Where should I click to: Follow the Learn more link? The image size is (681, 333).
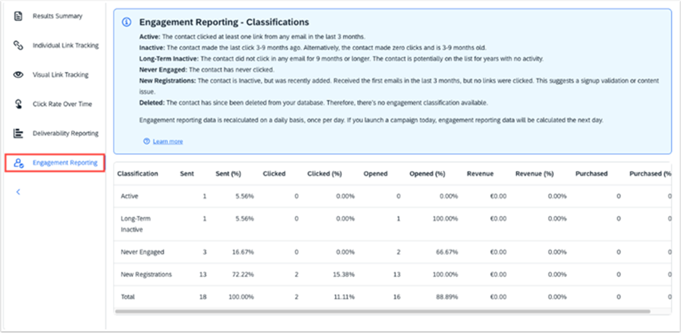click(x=168, y=141)
